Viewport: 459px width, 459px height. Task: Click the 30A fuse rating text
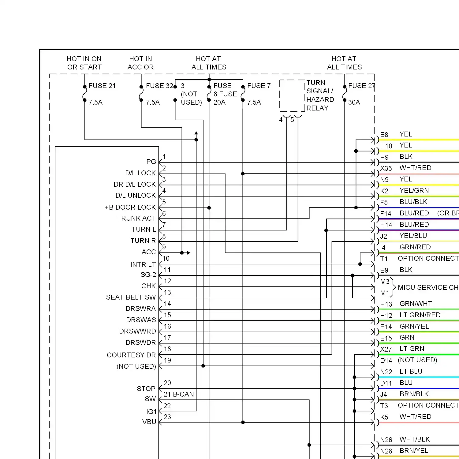point(354,103)
